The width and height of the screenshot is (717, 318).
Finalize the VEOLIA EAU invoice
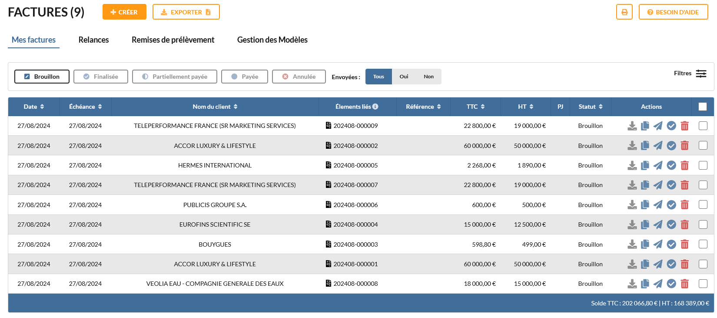click(671, 284)
